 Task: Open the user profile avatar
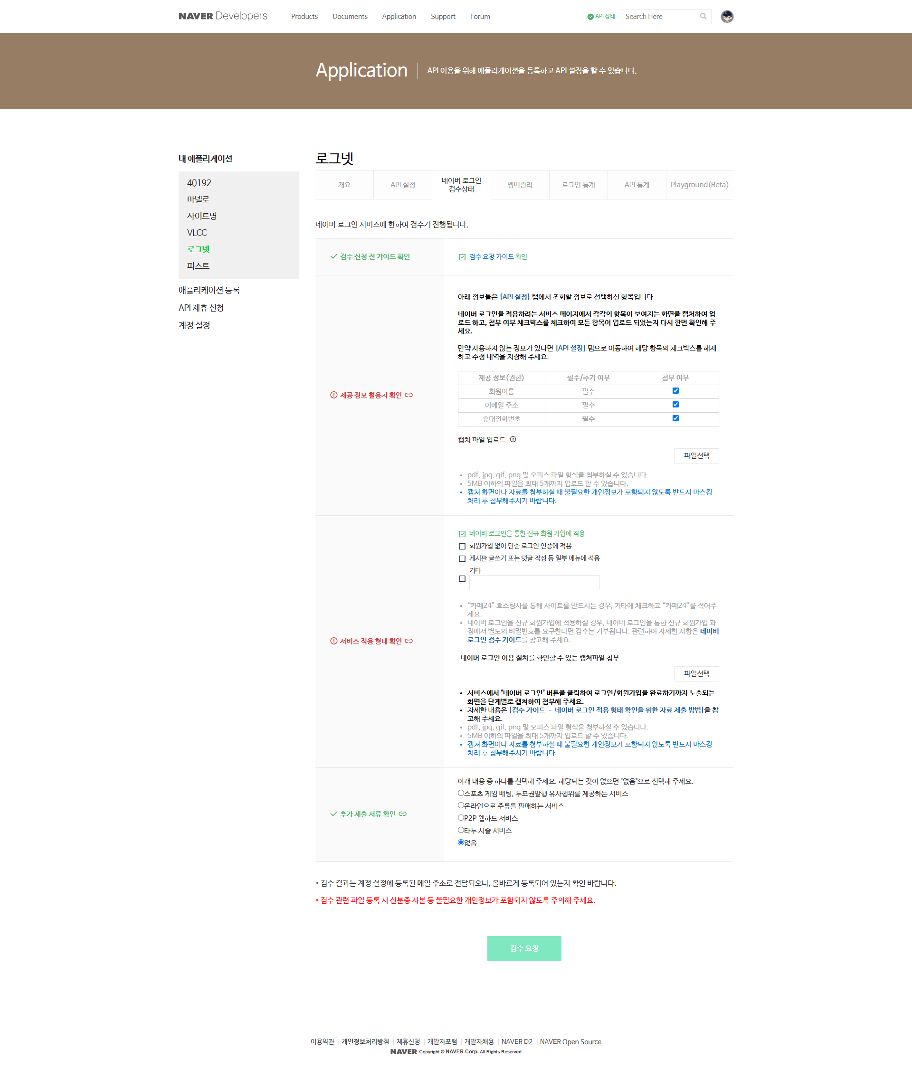(727, 17)
